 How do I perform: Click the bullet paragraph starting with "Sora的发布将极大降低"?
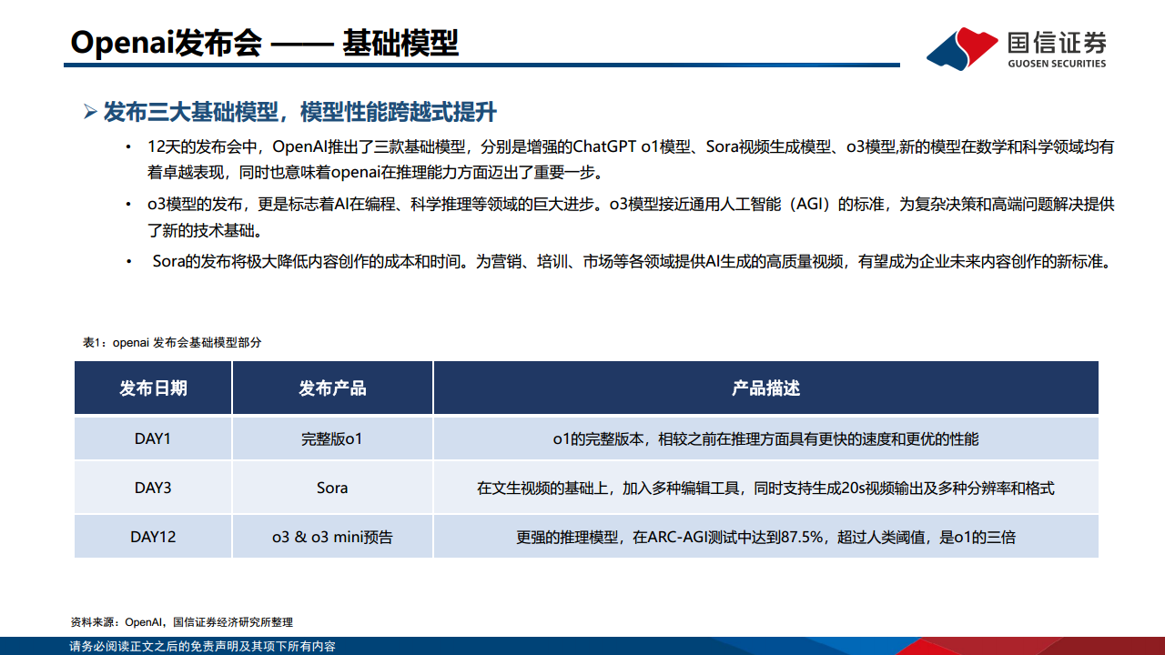click(633, 262)
